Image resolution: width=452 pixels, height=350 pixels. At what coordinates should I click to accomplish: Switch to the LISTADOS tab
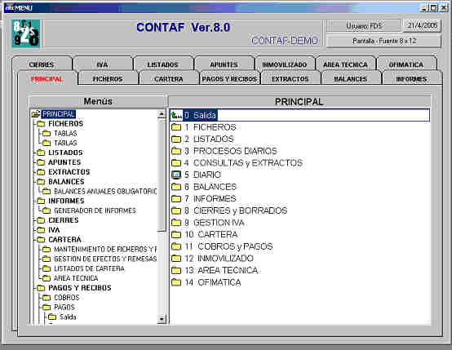pyautogui.click(x=163, y=64)
